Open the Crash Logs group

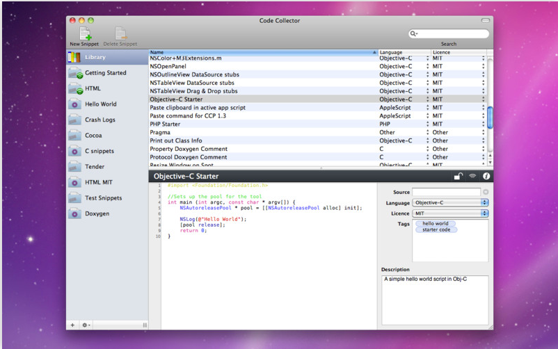(107, 120)
